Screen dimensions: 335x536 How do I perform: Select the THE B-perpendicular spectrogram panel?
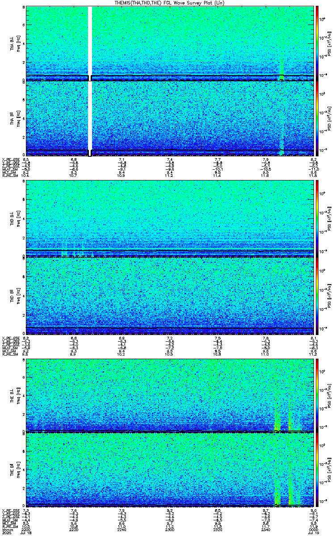pos(170,395)
